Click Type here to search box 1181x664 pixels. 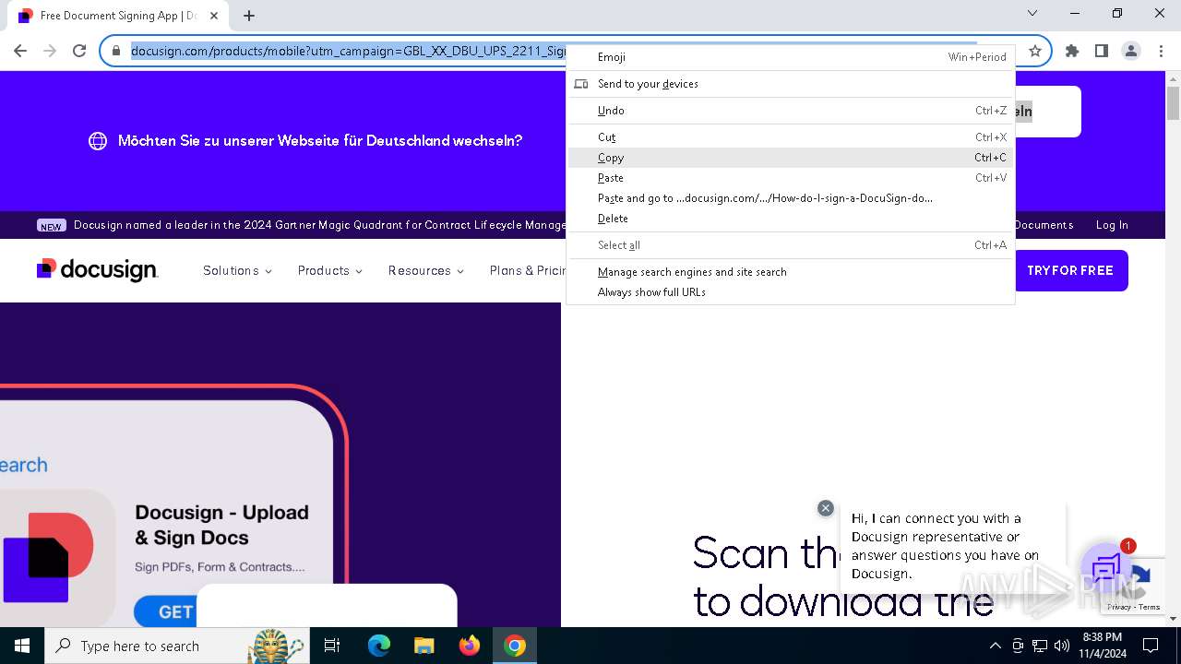[175, 646]
